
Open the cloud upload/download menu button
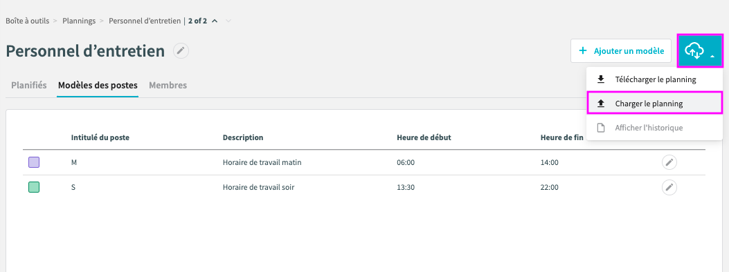point(700,51)
